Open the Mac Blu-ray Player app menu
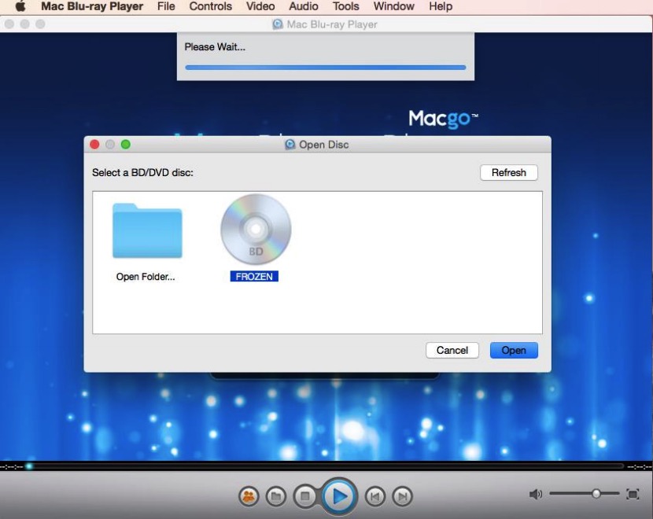 pos(92,6)
